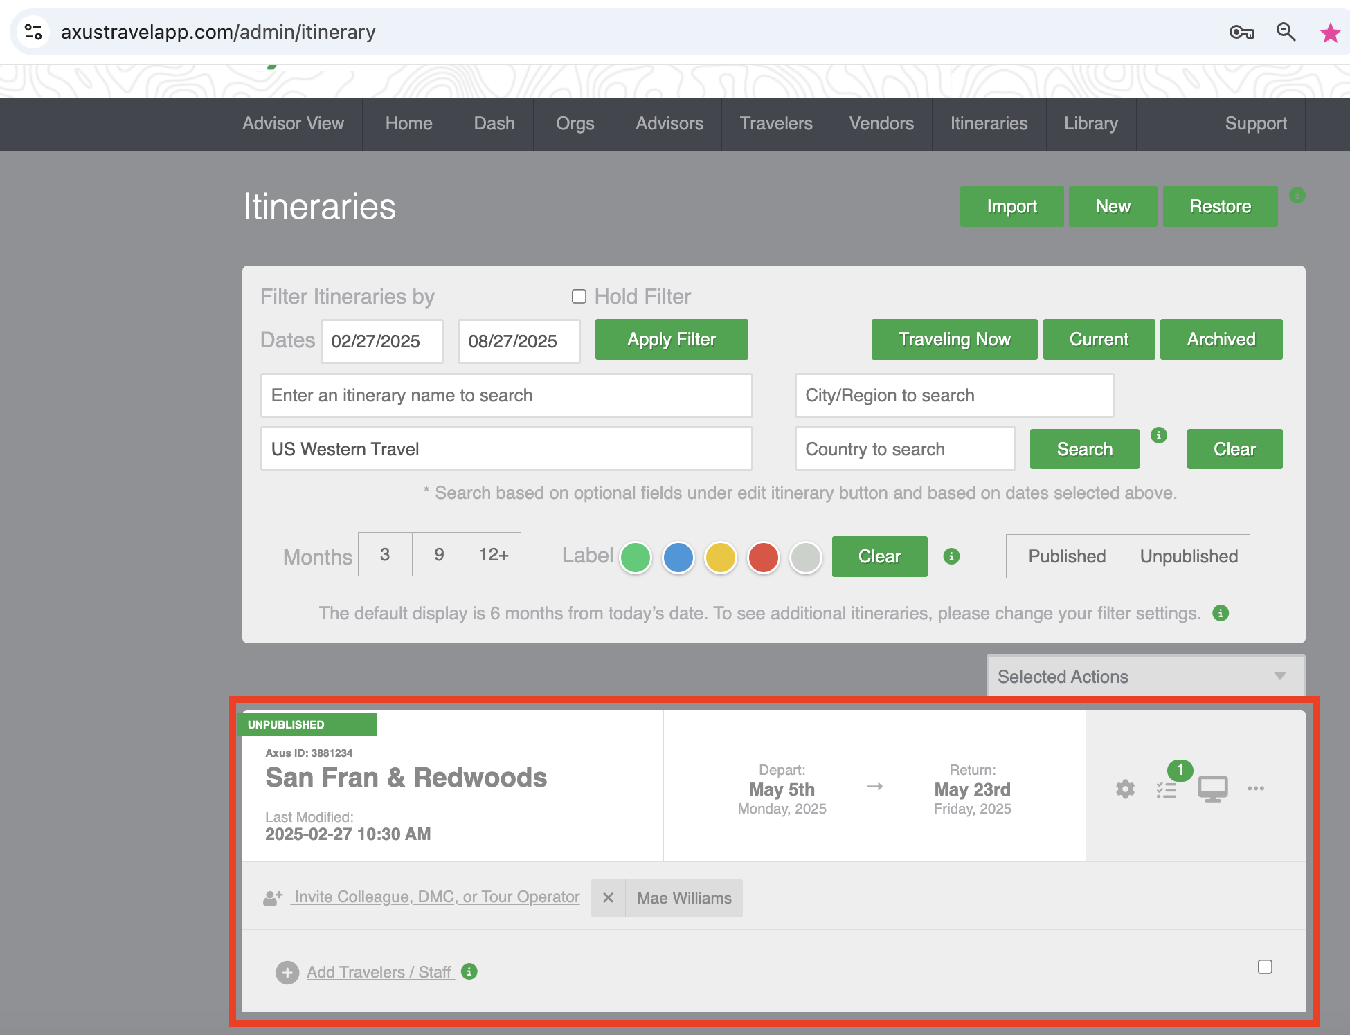
Task: Click the end date field 08/27/2025
Action: pyautogui.click(x=519, y=340)
